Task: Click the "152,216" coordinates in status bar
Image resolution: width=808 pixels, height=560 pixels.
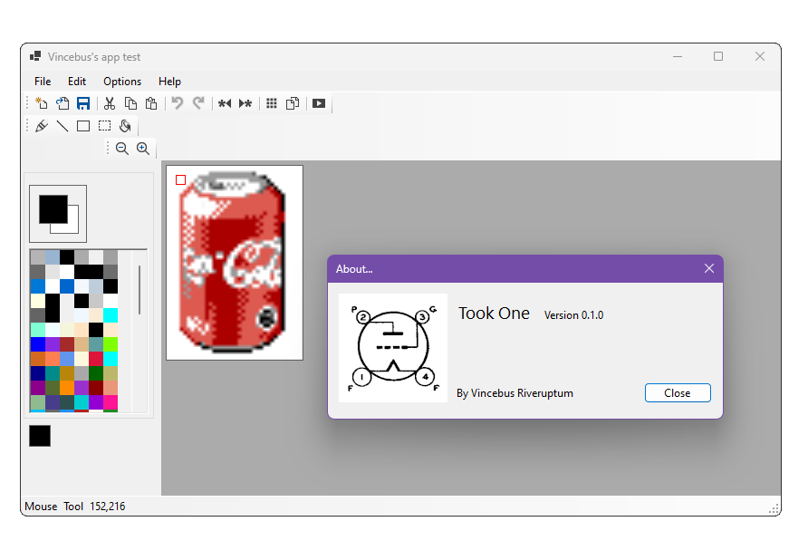Action: pos(108,507)
